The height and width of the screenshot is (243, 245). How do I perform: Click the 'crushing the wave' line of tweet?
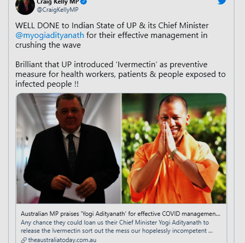[x=48, y=45]
